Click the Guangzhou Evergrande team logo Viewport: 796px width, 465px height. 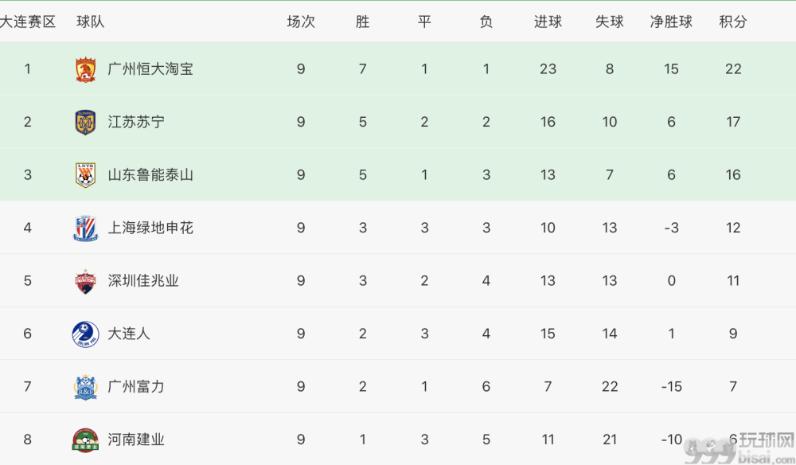(85, 69)
